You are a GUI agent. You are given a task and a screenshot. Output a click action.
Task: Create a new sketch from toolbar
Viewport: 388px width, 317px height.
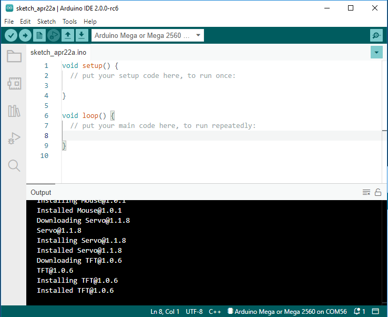tap(39, 35)
